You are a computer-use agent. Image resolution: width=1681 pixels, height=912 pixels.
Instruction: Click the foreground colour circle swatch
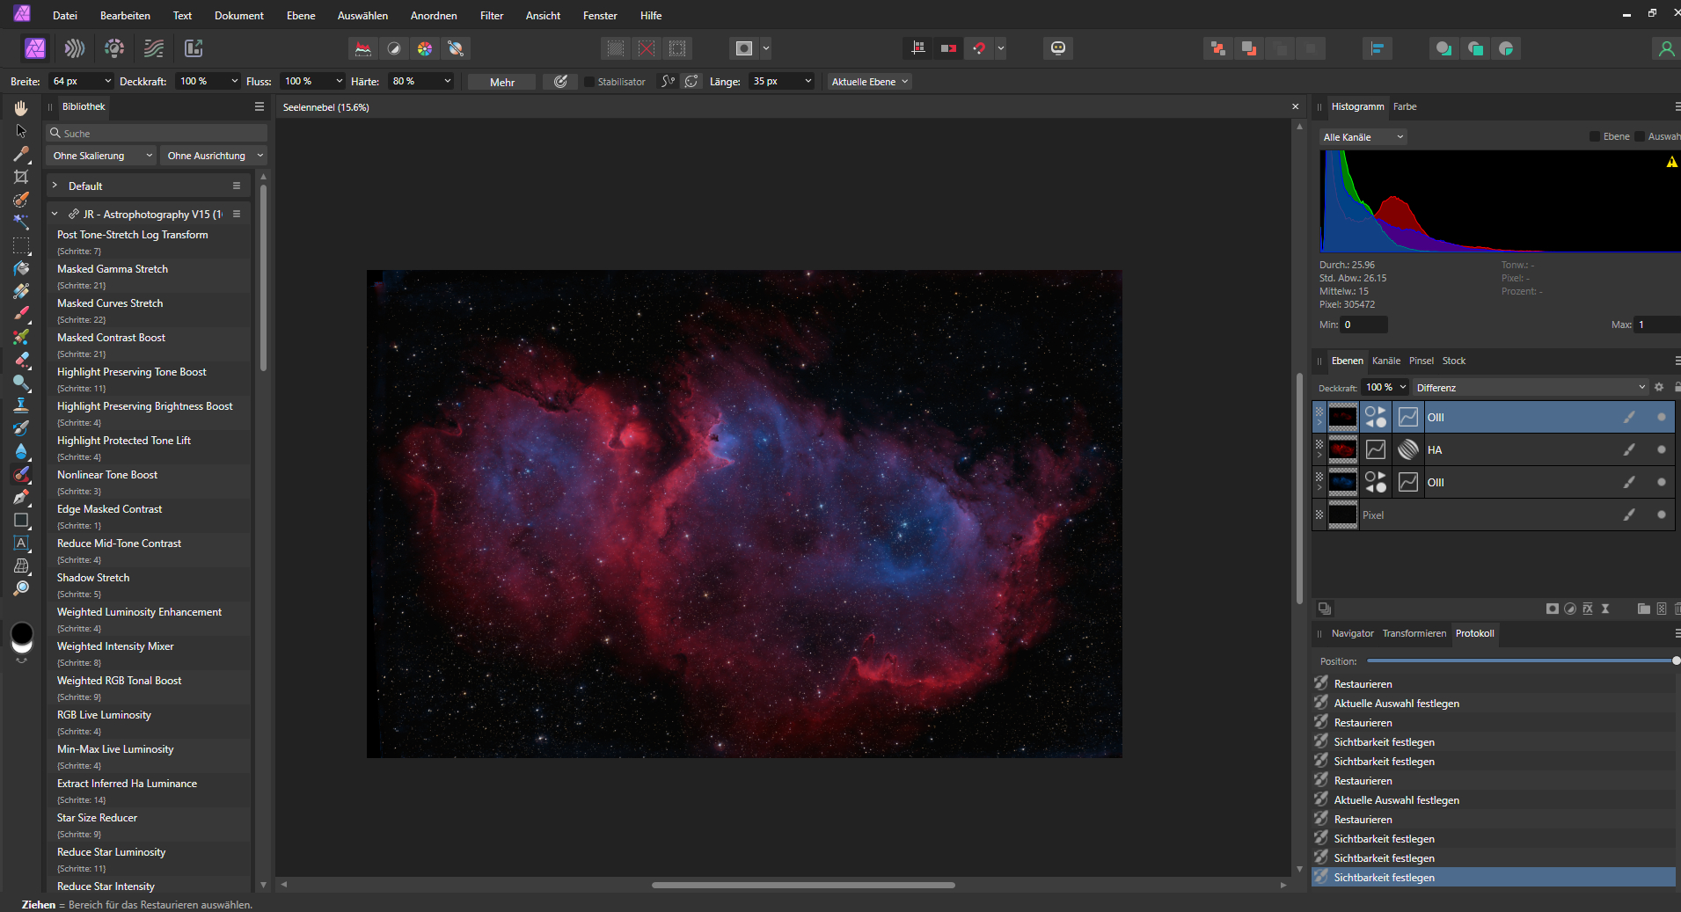(22, 633)
